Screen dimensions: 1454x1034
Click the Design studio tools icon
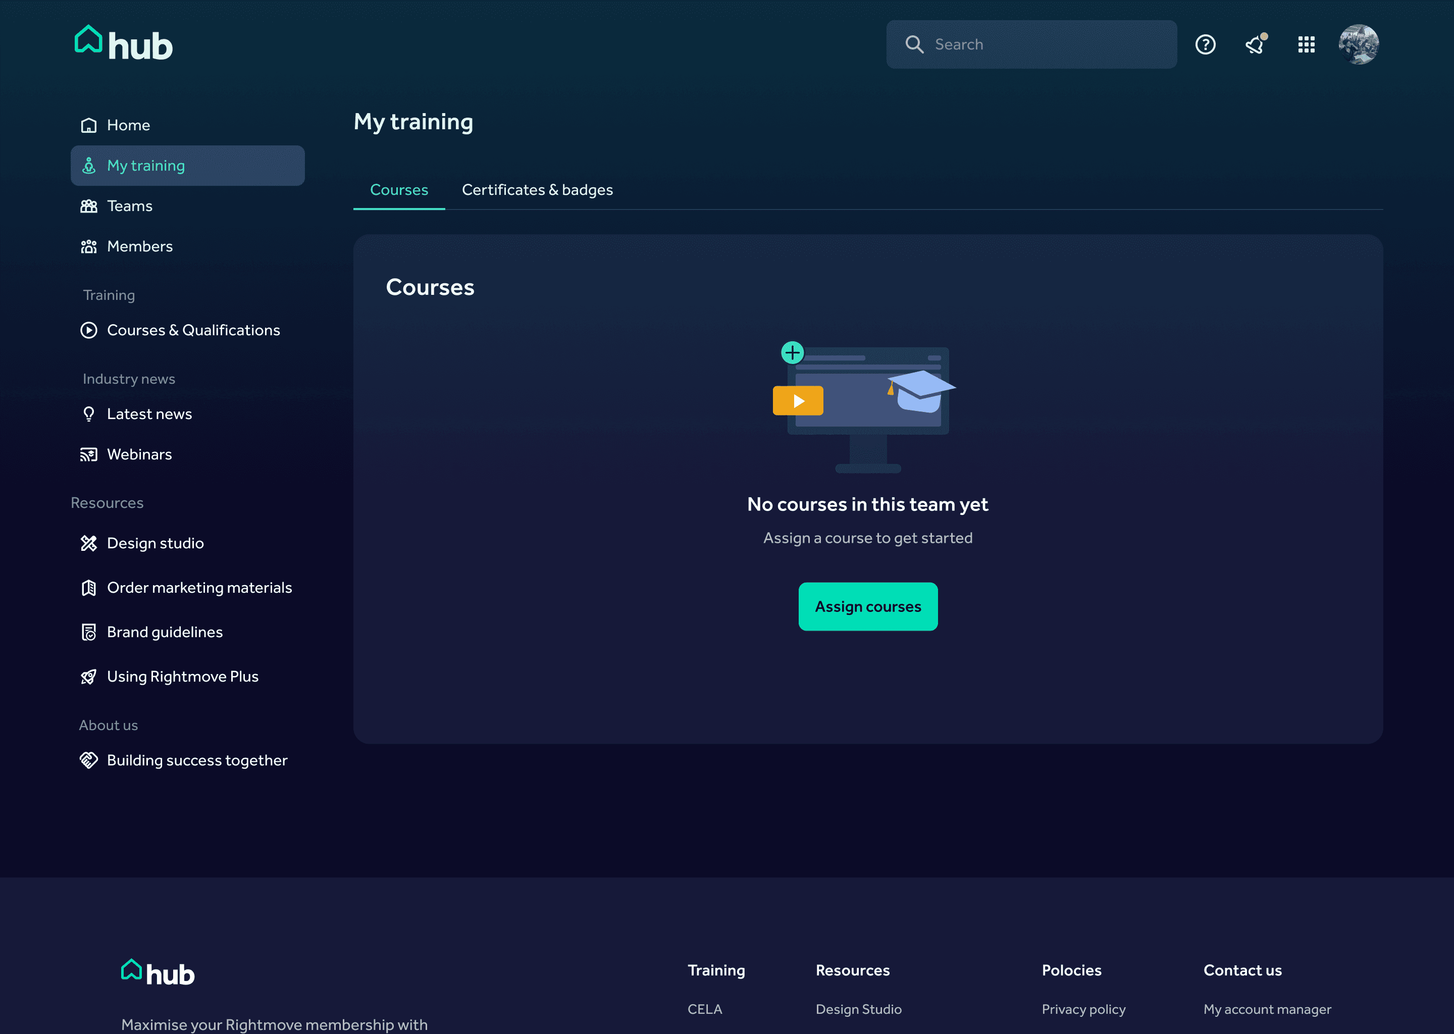(89, 543)
